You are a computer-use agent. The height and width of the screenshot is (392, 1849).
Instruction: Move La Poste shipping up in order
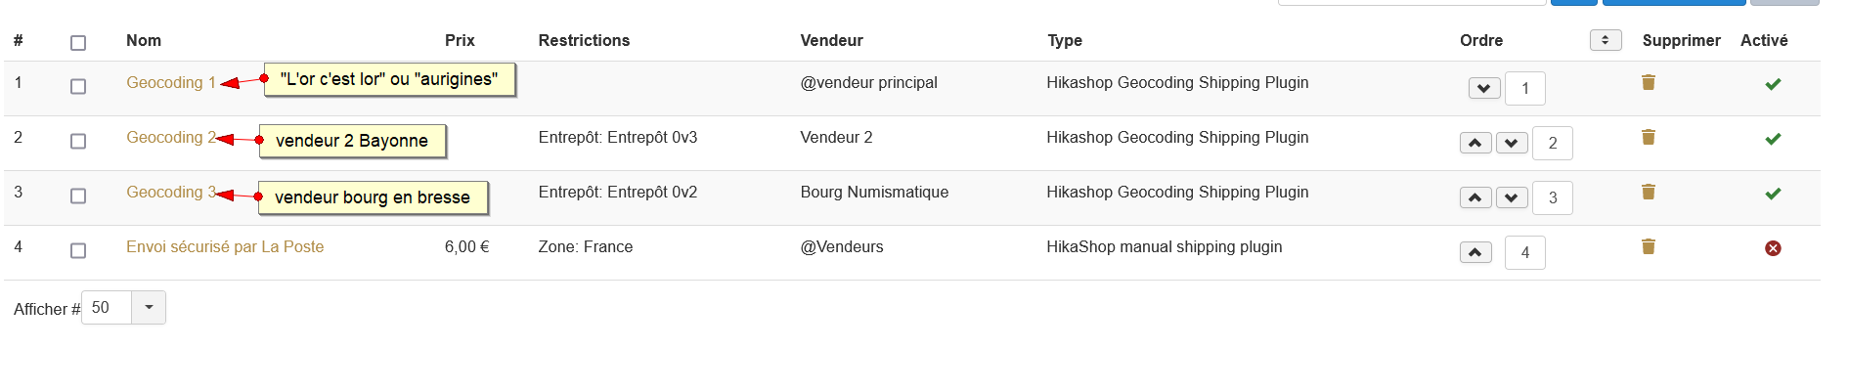(x=1475, y=252)
